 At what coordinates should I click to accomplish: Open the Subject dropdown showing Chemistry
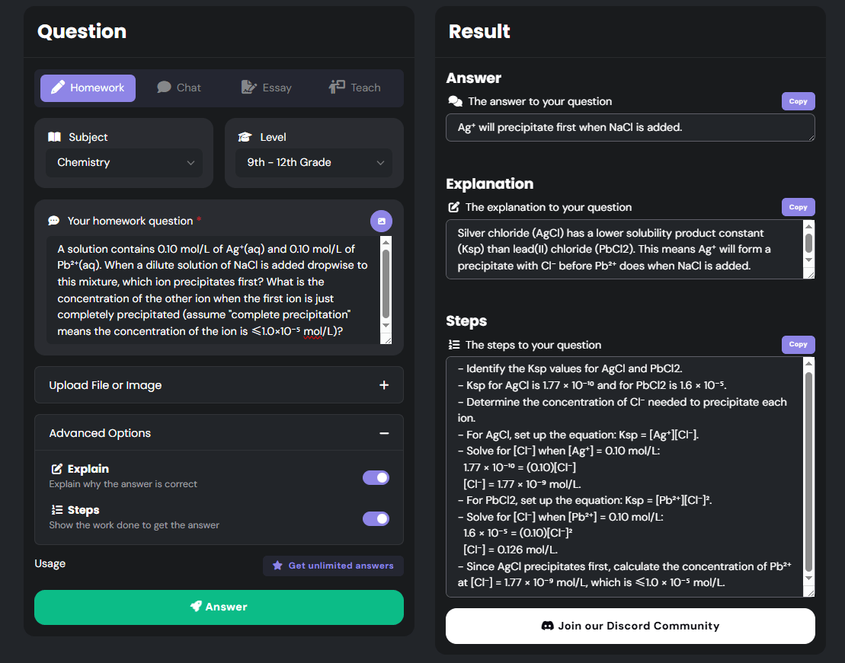(x=124, y=162)
